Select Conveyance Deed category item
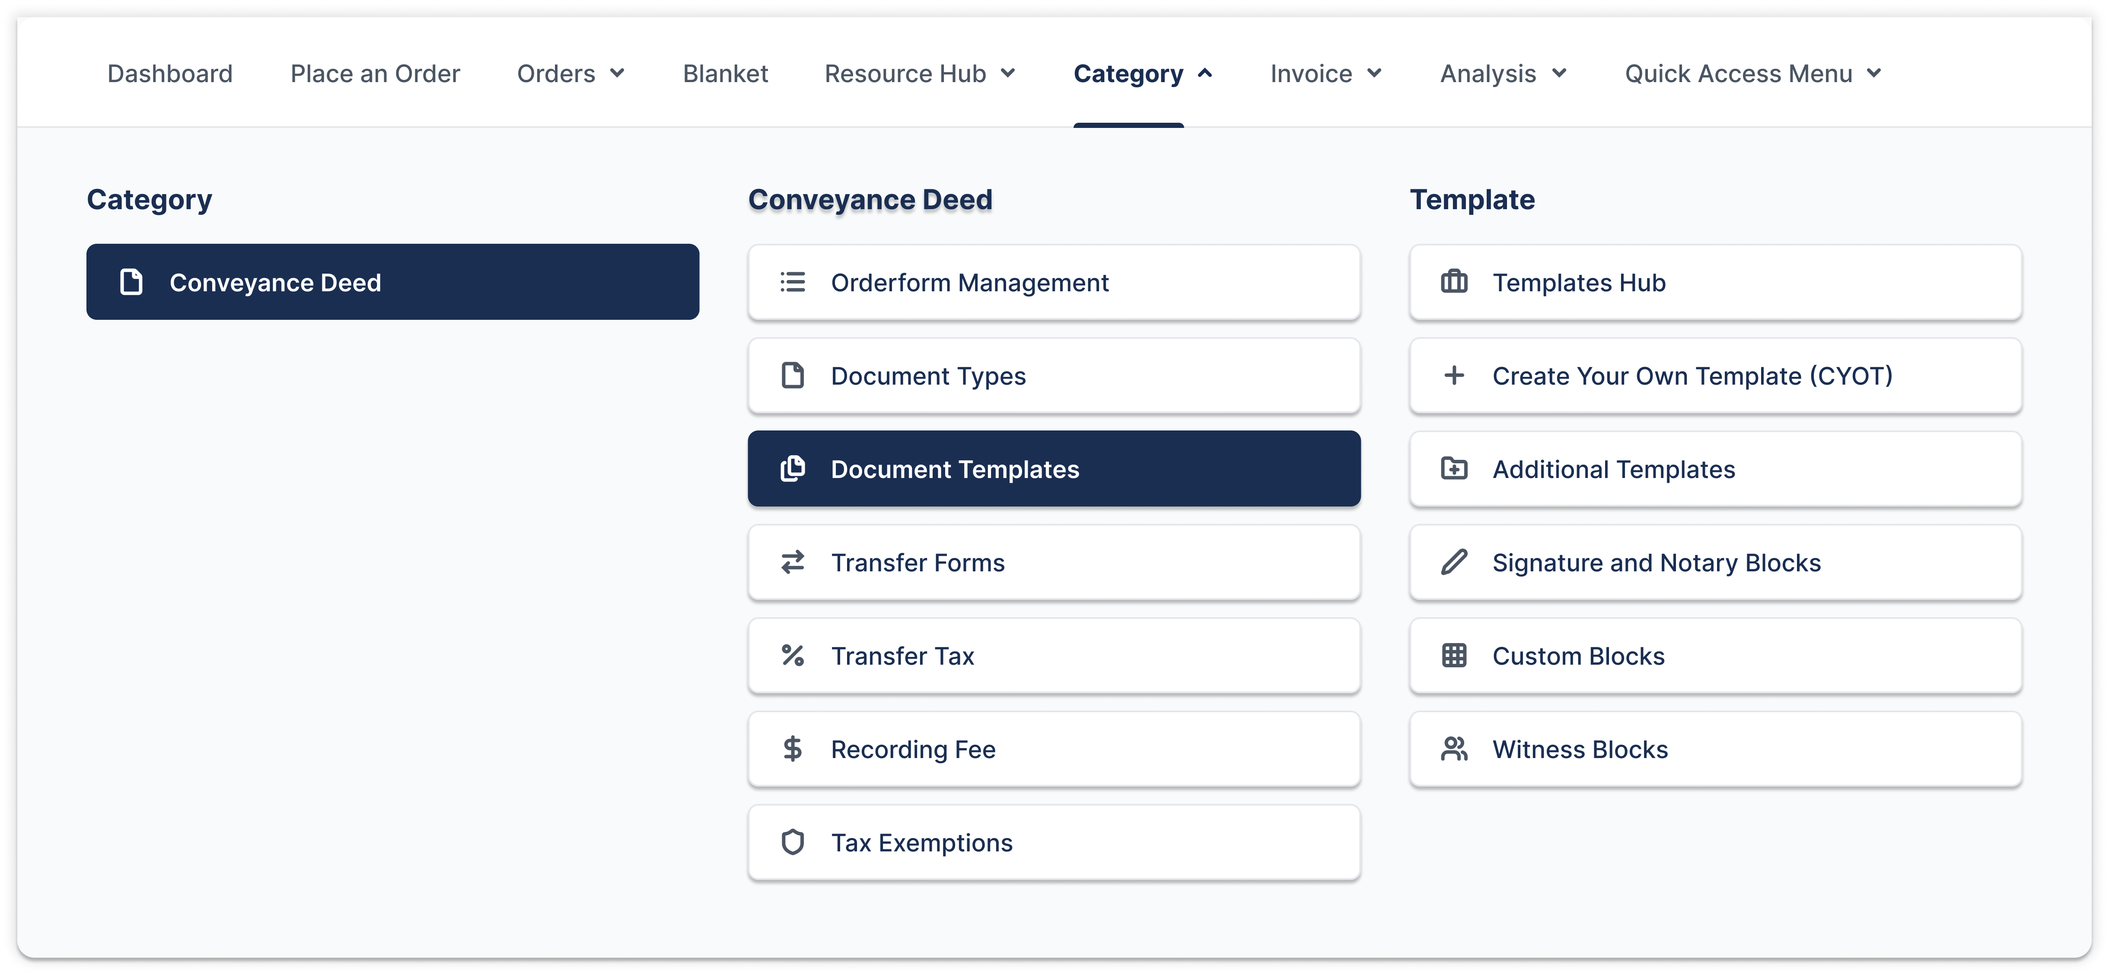Viewport: 2109px width, 975px height. click(x=393, y=282)
